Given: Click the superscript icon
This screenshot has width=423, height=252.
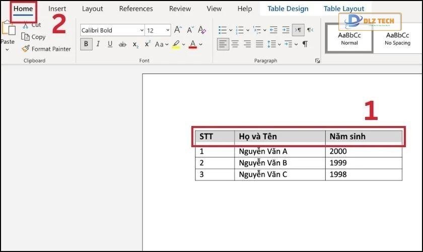Looking at the screenshot, I should coord(148,44).
